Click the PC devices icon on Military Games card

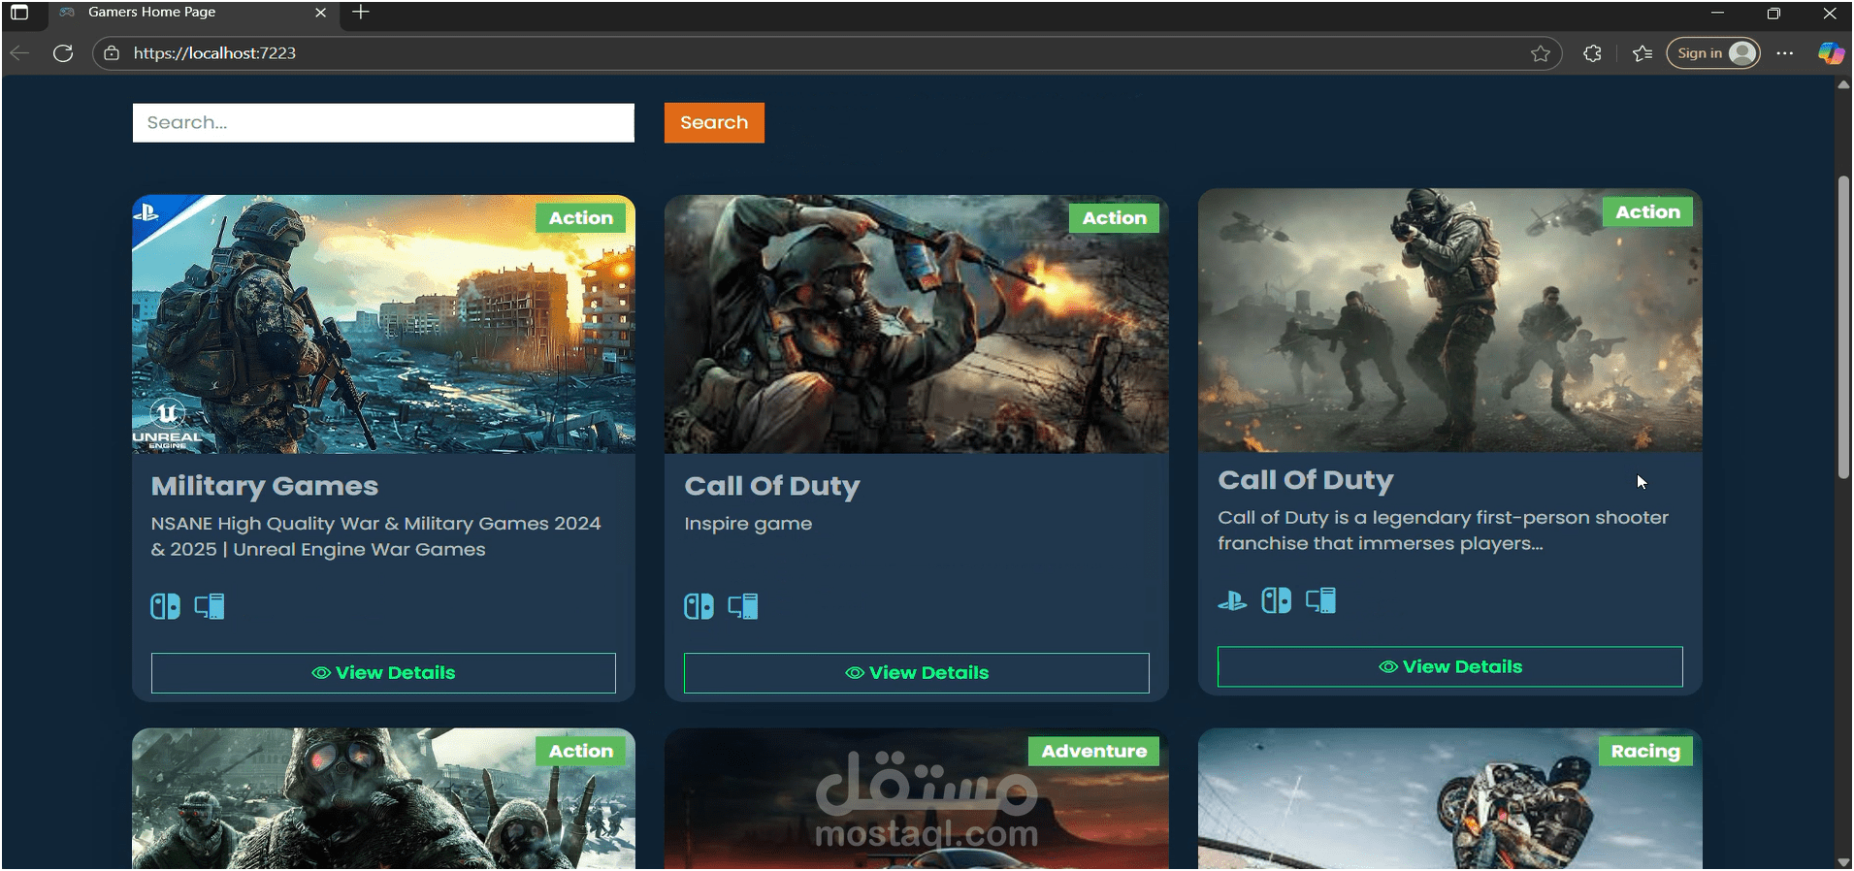[x=210, y=606]
